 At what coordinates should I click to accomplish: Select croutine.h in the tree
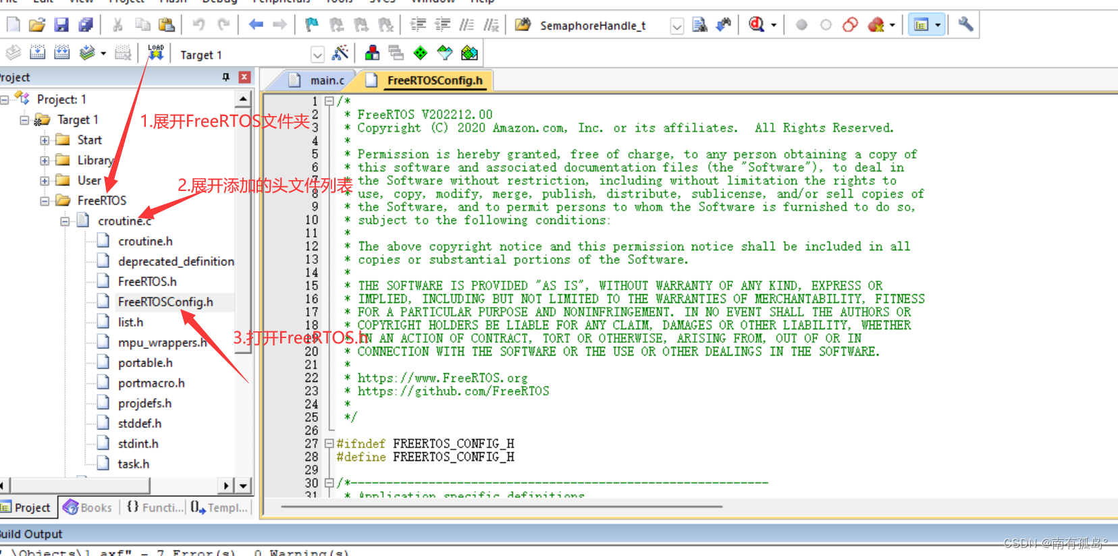(x=145, y=241)
